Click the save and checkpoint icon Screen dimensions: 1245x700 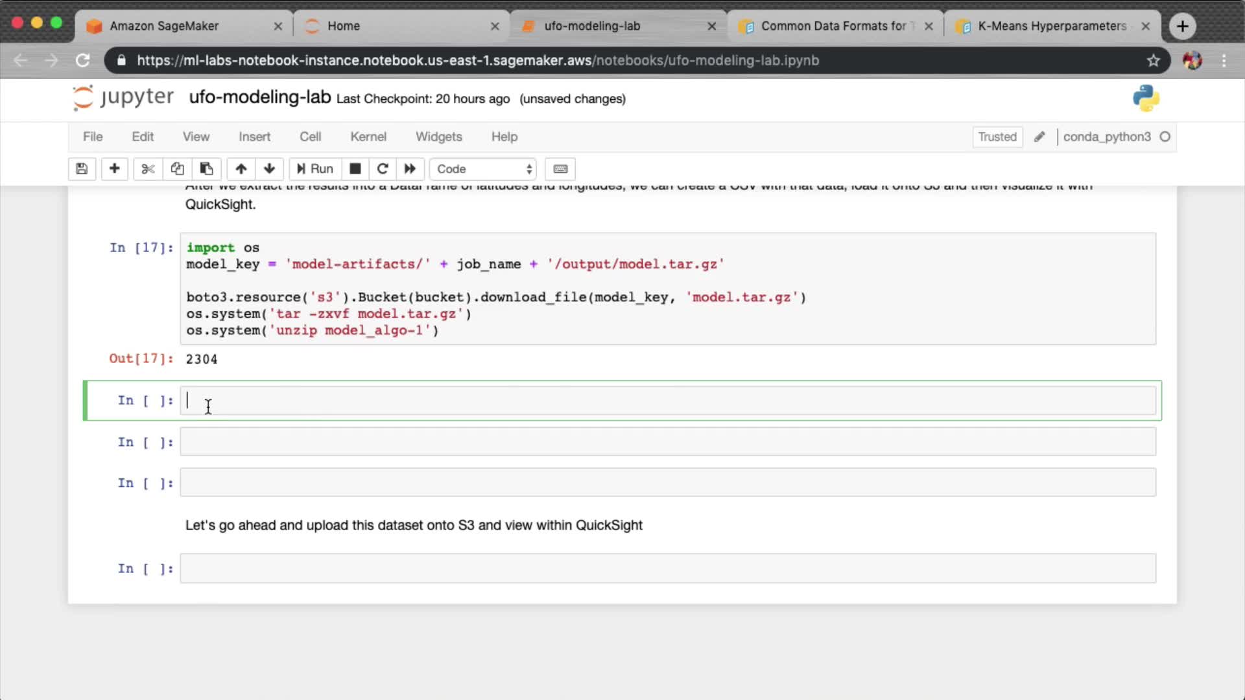tap(82, 169)
